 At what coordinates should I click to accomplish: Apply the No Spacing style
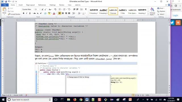[x=133, y=11]
